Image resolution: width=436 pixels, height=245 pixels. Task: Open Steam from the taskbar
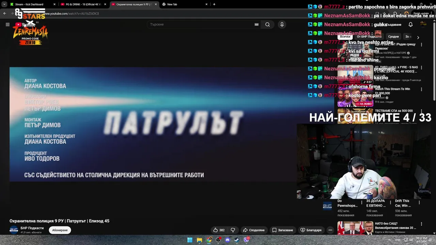(x=237, y=240)
